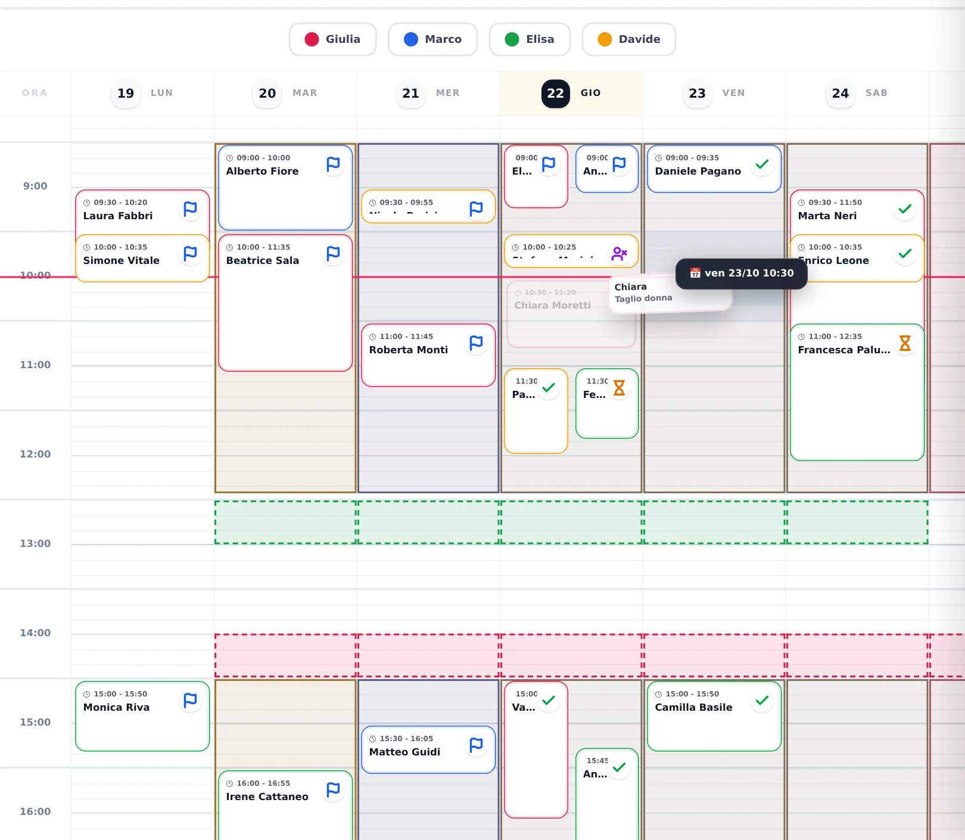Select Tuesday 20 day header

pyautogui.click(x=285, y=93)
